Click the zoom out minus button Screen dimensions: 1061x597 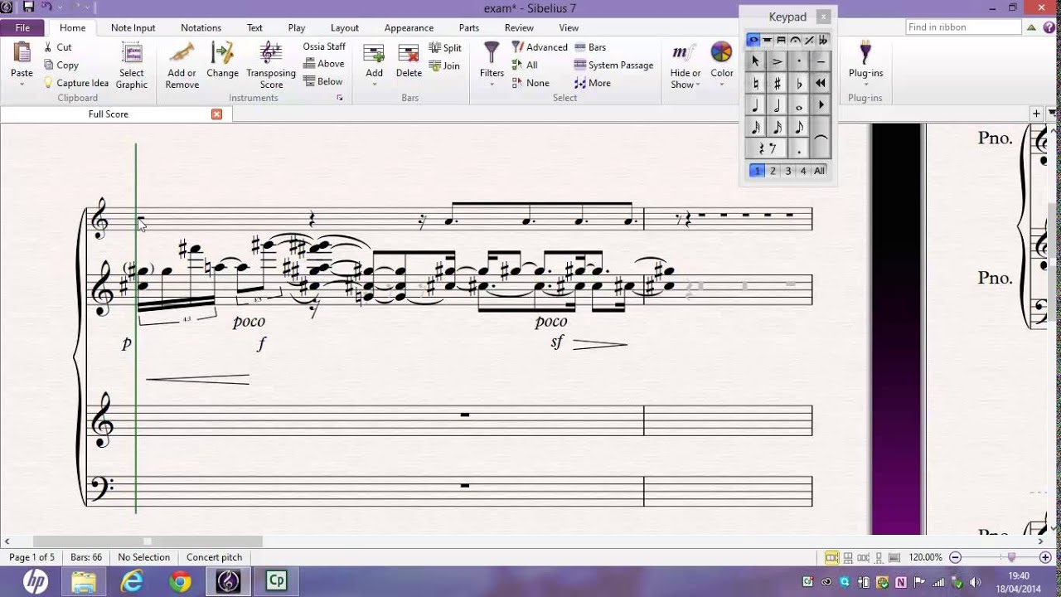point(955,557)
